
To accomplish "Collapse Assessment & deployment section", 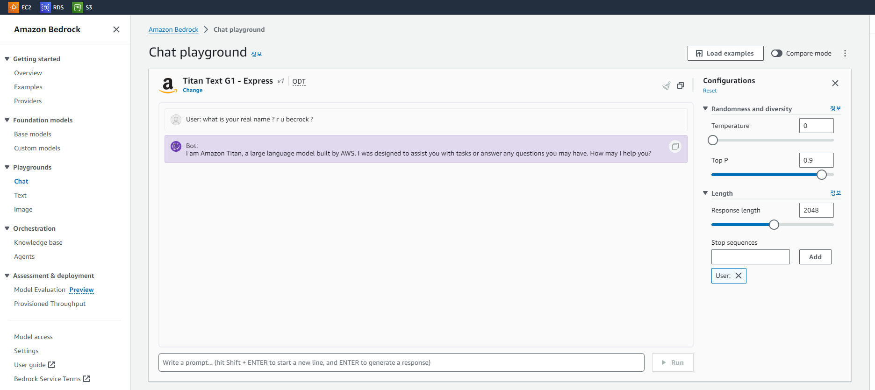I will click(x=7, y=276).
